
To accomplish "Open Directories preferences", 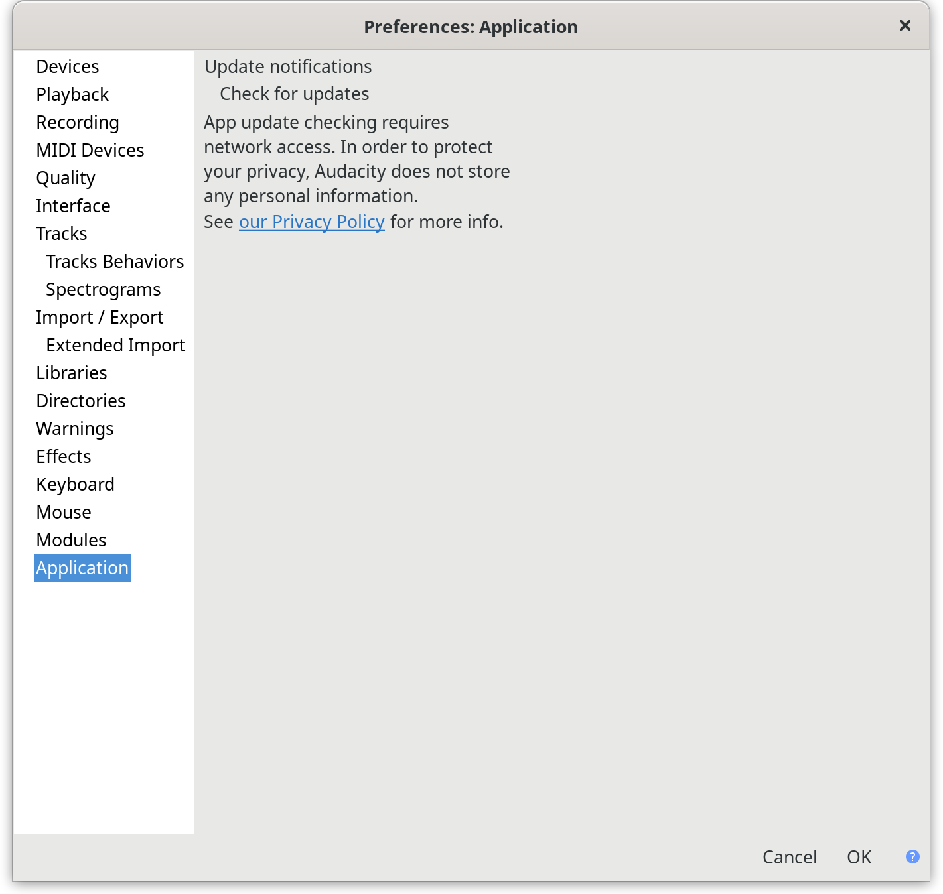I will (80, 401).
